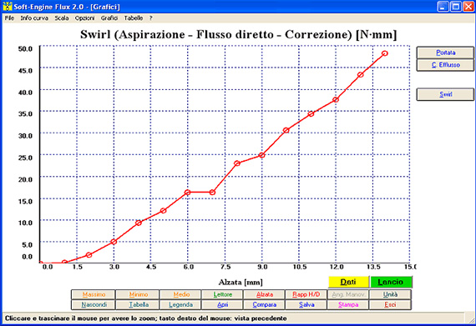Close the Soft-Engine Flux window
The image size is (476, 326).
[x=468, y=7]
